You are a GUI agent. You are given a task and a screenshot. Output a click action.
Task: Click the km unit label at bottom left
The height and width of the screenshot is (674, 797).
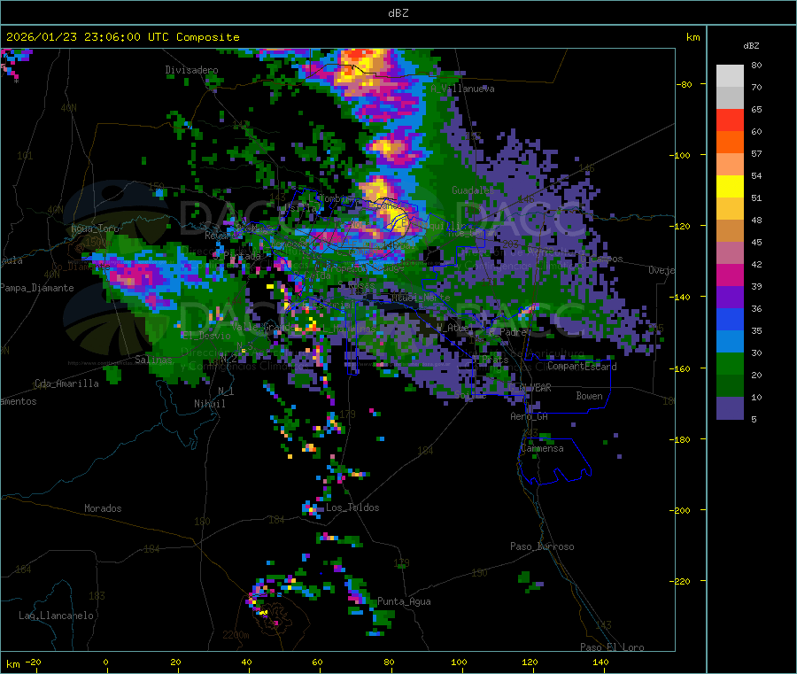tap(12, 664)
